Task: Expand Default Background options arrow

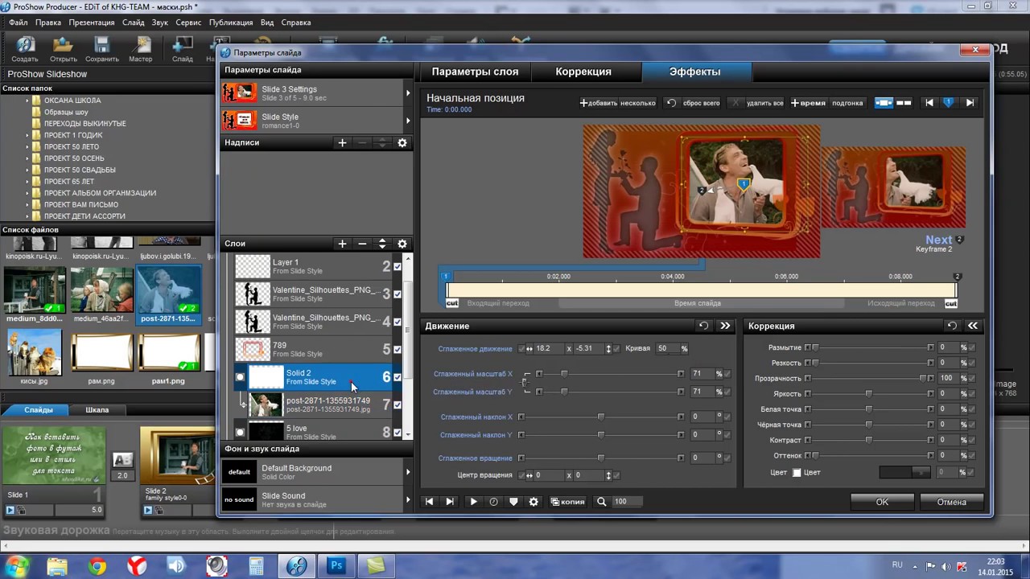Action: [408, 472]
